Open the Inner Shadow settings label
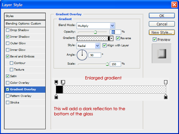 [x=20, y=37]
